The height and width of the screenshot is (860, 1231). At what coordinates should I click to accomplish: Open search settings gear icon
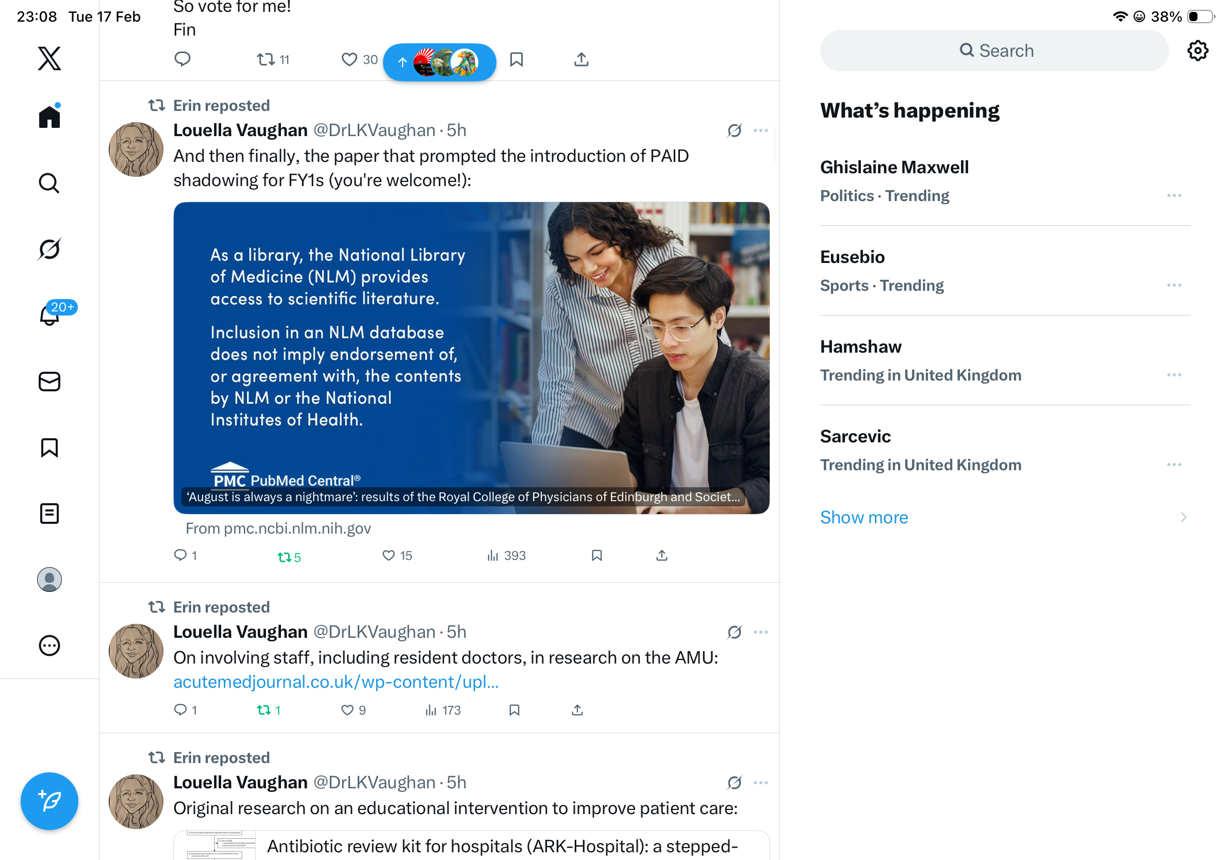tap(1196, 51)
